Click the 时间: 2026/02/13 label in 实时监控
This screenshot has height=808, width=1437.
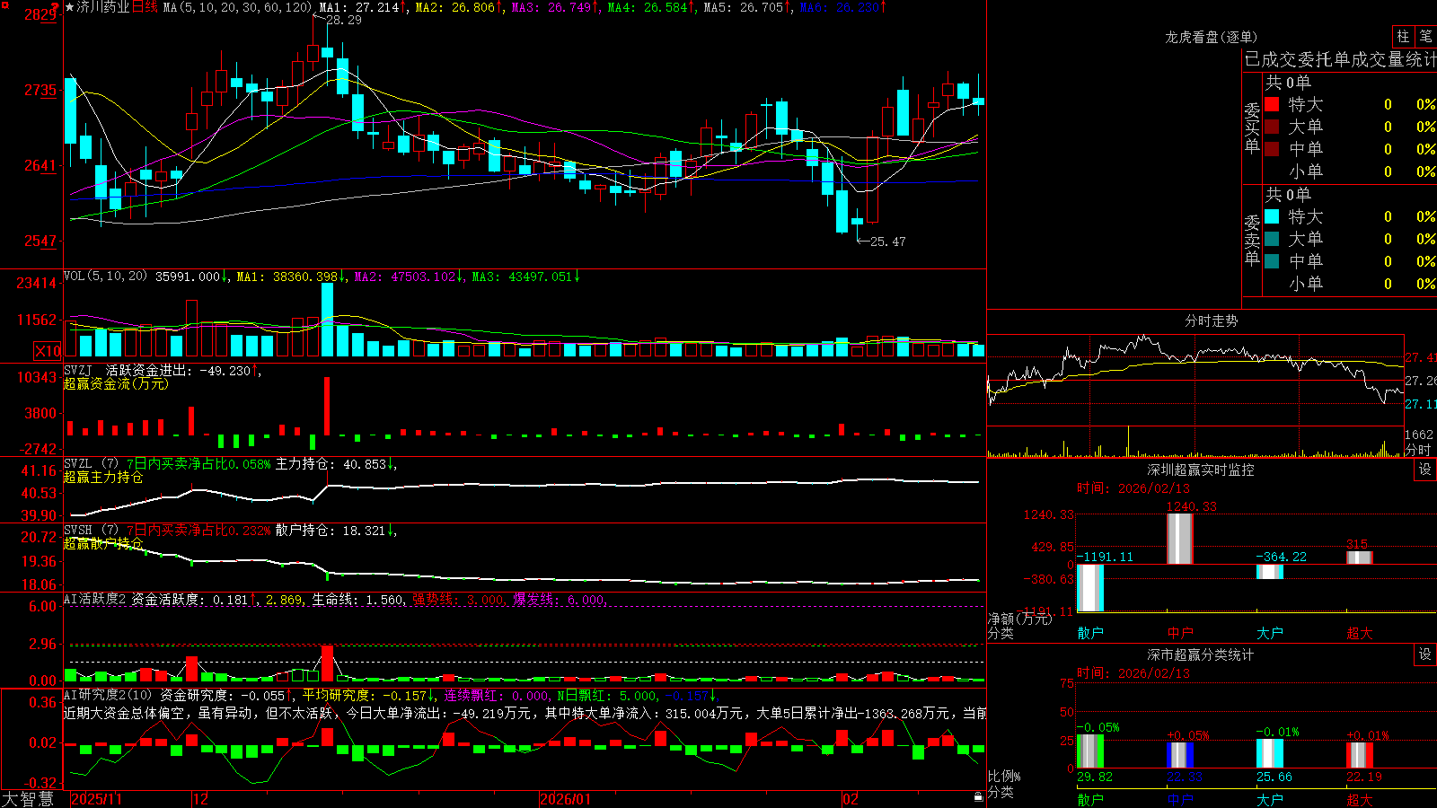tap(1133, 488)
